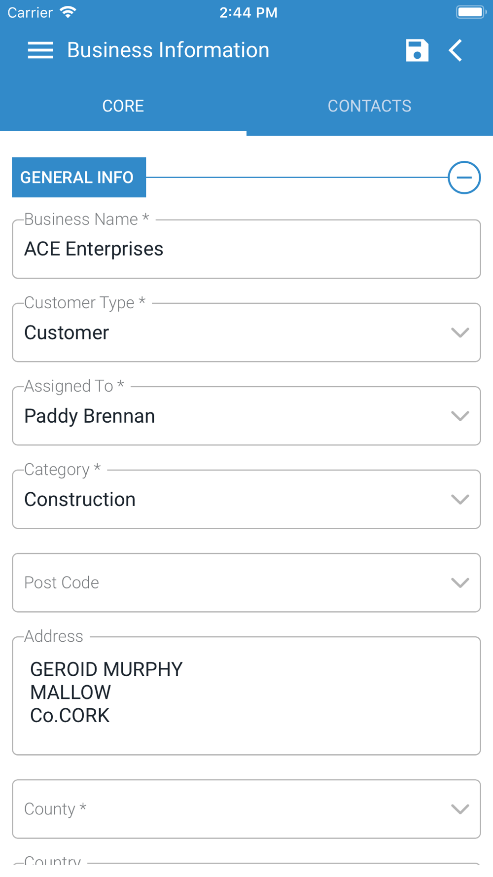Click the Category field chevron arrow

460,499
